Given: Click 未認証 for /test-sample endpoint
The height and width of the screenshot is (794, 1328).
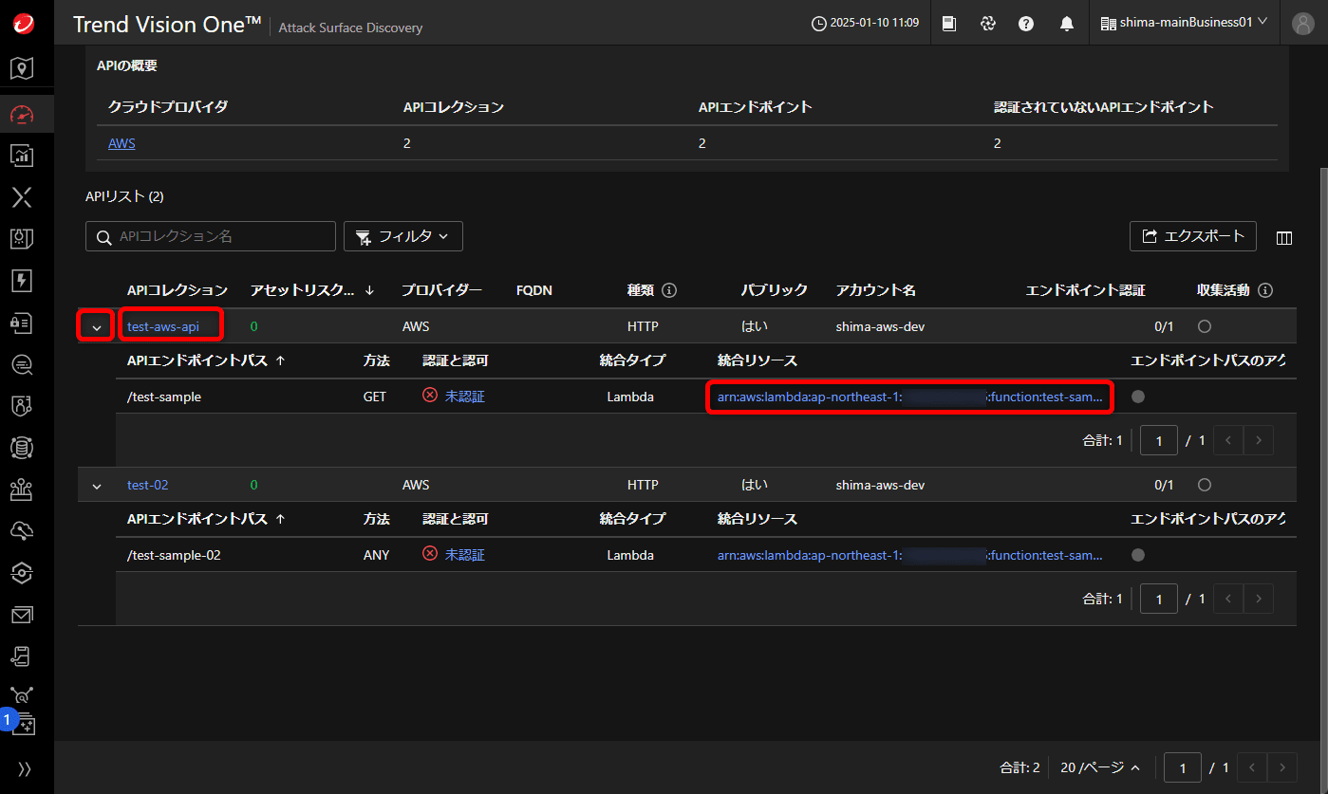Looking at the screenshot, I should click(465, 397).
